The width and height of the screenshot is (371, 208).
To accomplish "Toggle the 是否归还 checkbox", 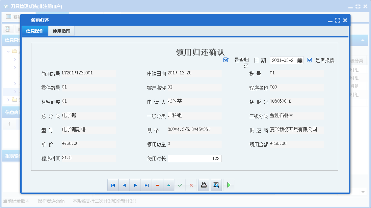I will 226,60.
